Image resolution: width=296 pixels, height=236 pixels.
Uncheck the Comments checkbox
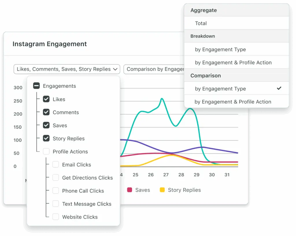pyautogui.click(x=46, y=112)
